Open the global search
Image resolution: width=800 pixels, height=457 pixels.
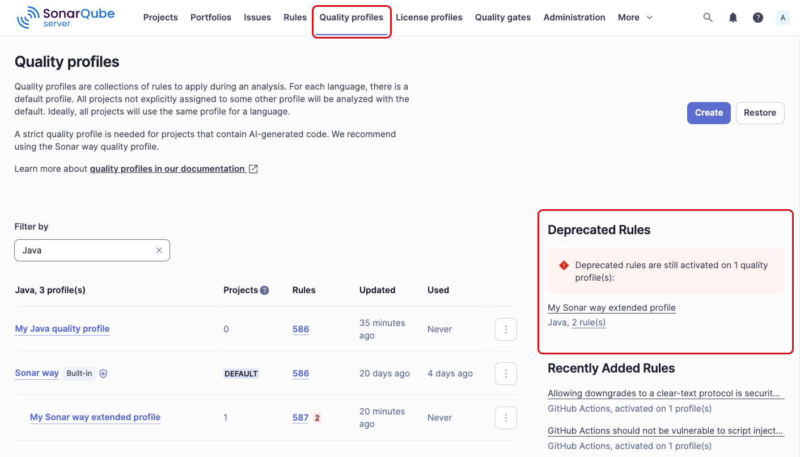point(708,17)
